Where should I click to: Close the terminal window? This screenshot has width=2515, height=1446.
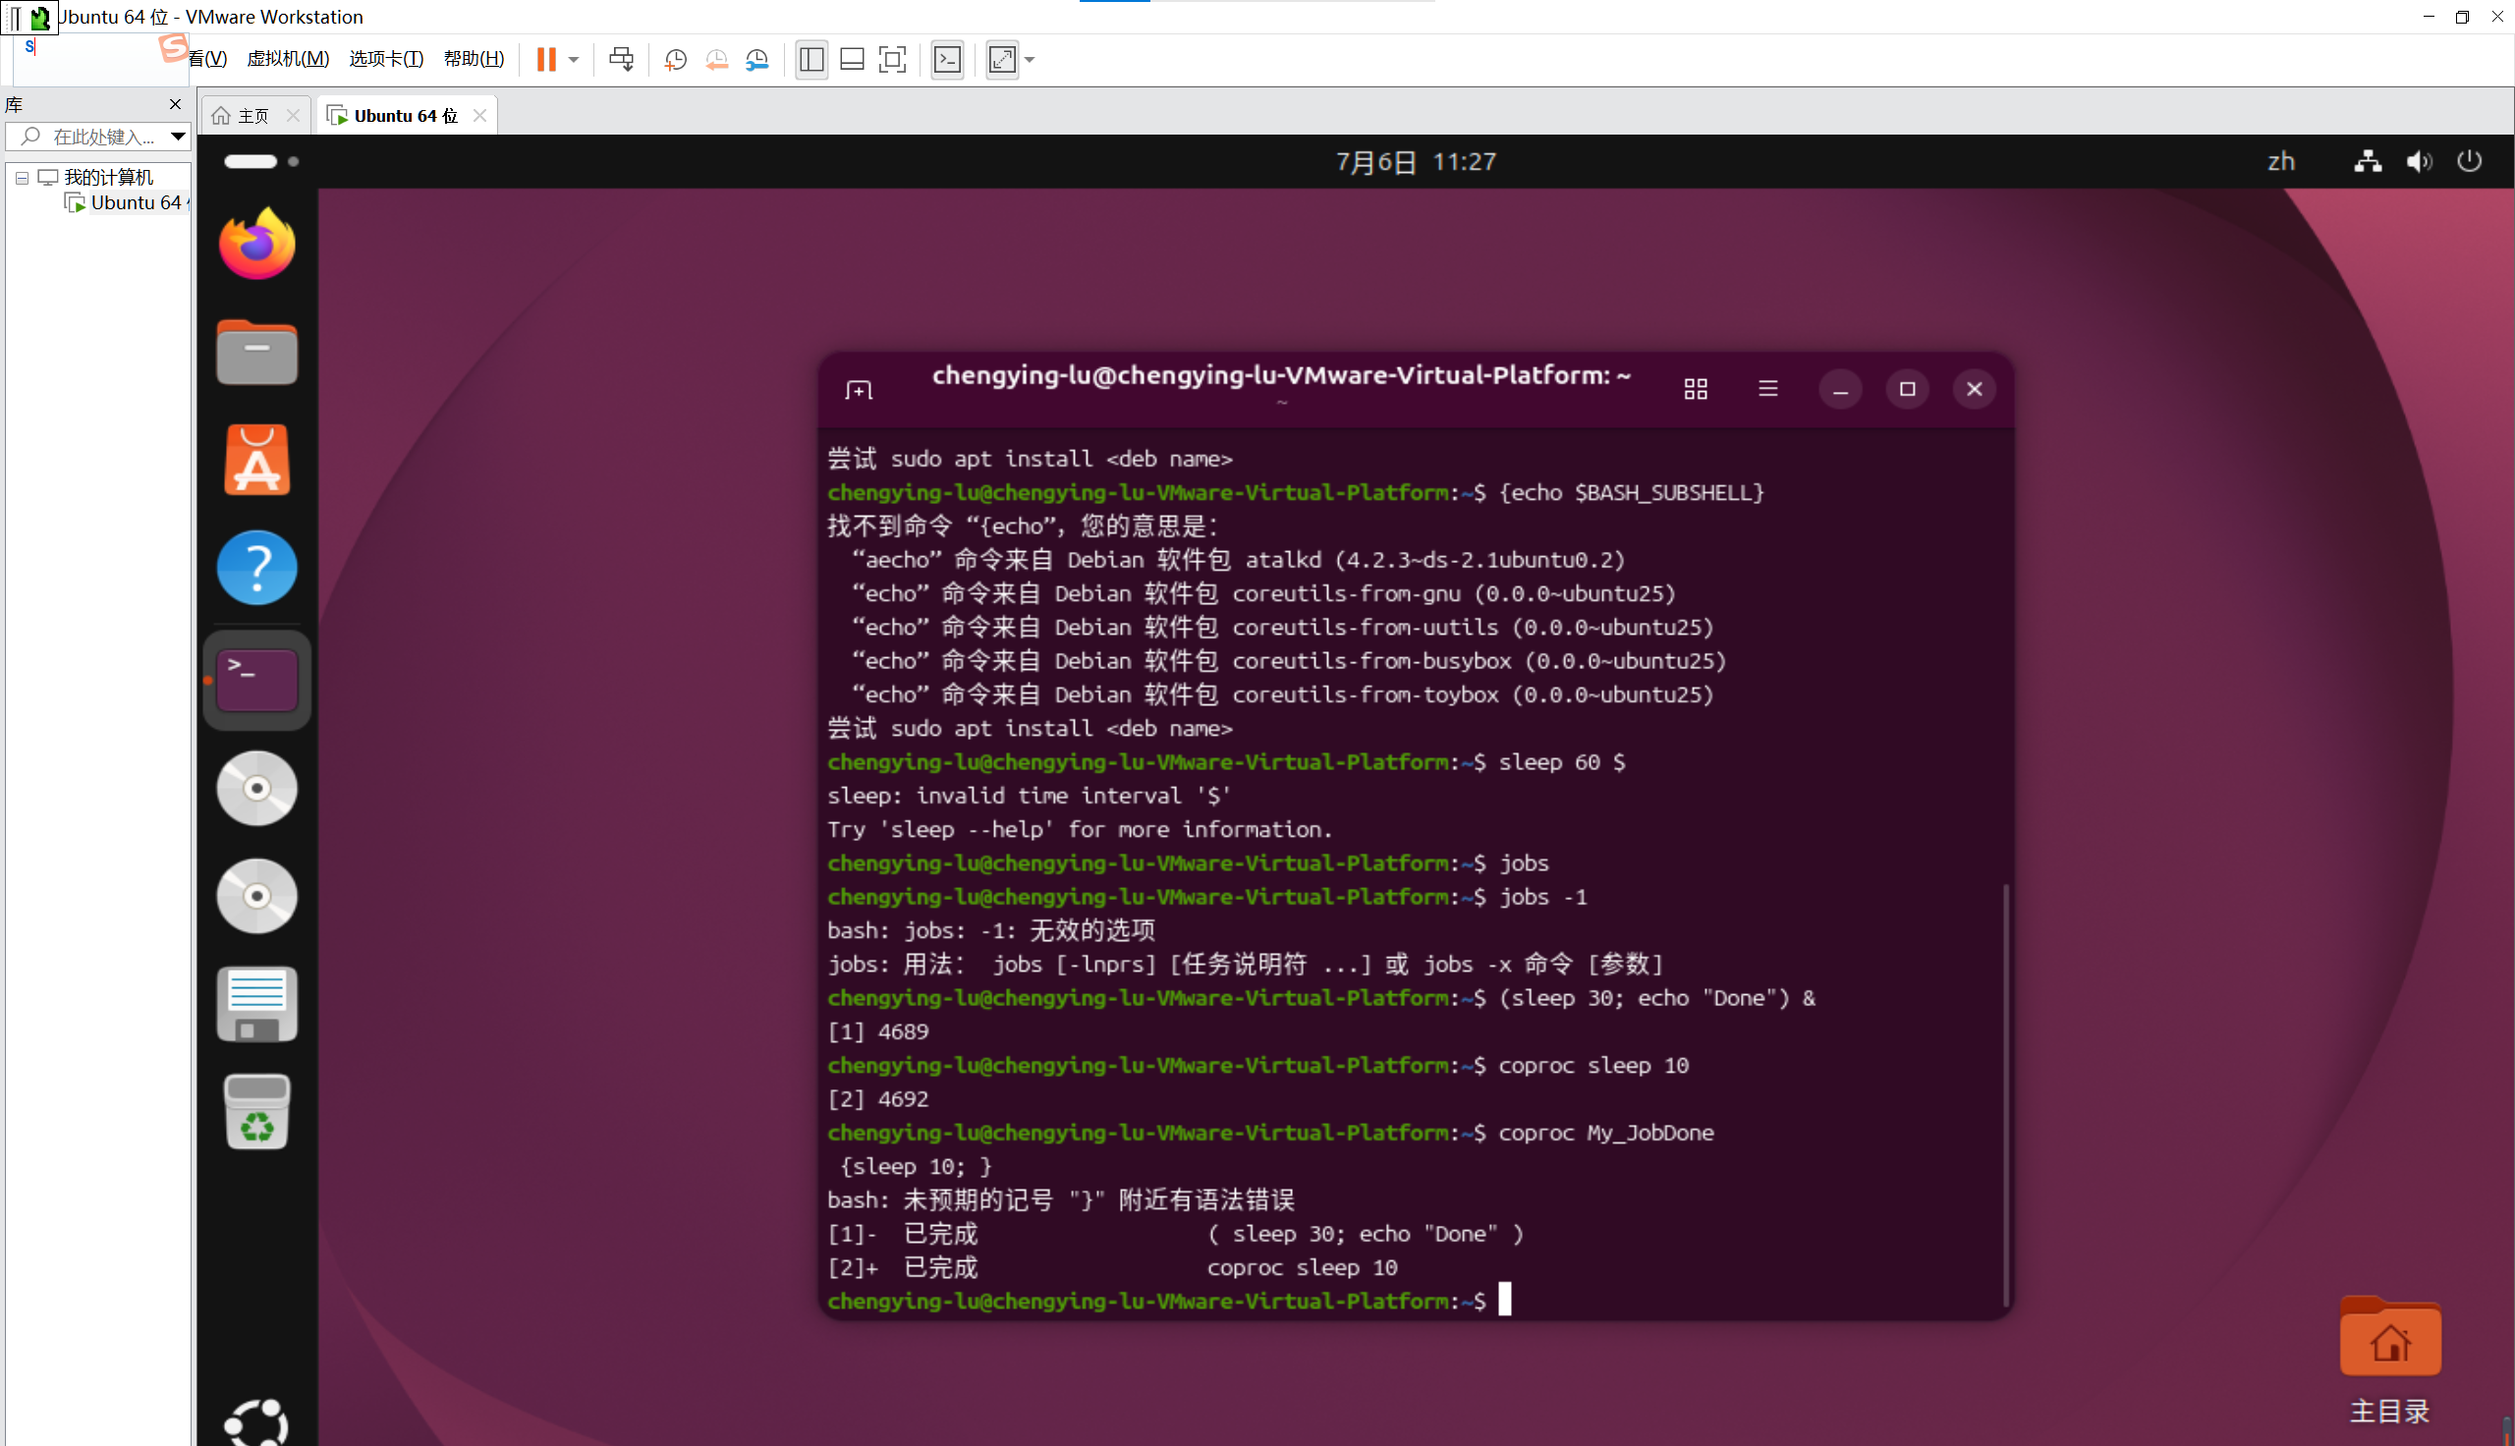pyautogui.click(x=1975, y=389)
